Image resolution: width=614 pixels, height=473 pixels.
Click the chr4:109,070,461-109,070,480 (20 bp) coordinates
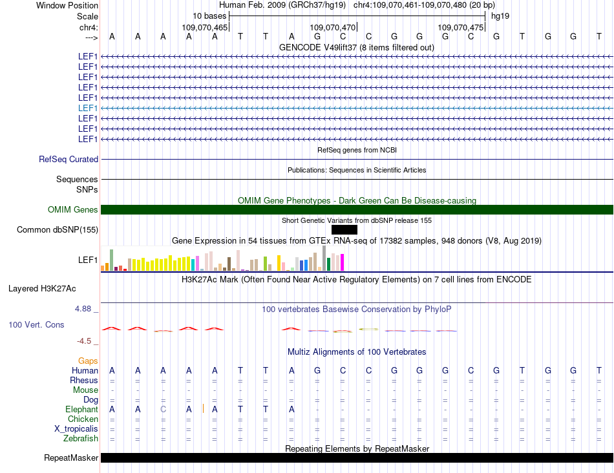point(424,5)
